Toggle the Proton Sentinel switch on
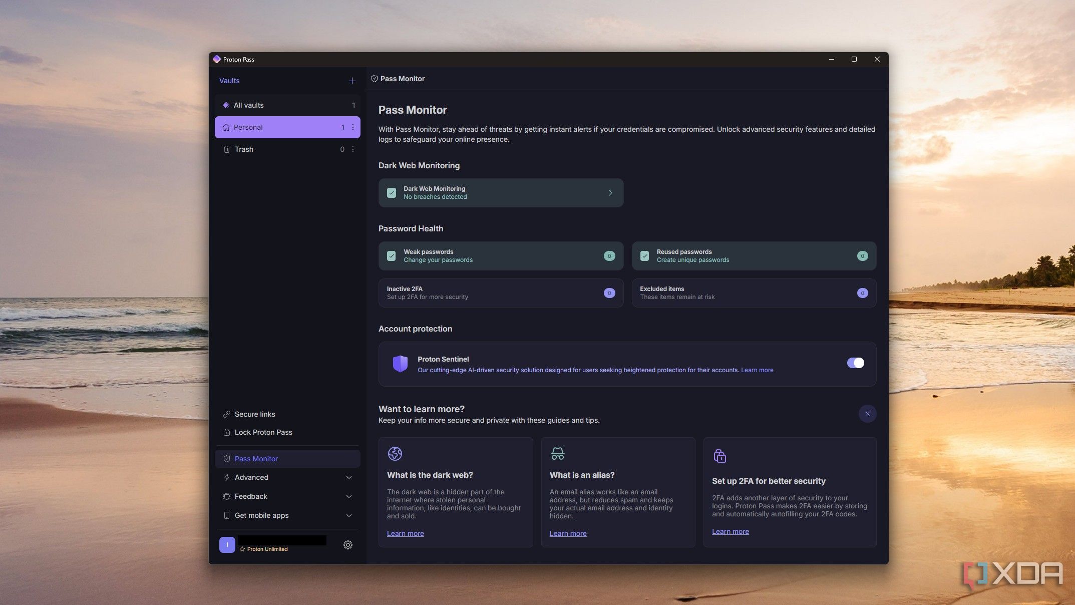The width and height of the screenshot is (1075, 605). [855, 364]
